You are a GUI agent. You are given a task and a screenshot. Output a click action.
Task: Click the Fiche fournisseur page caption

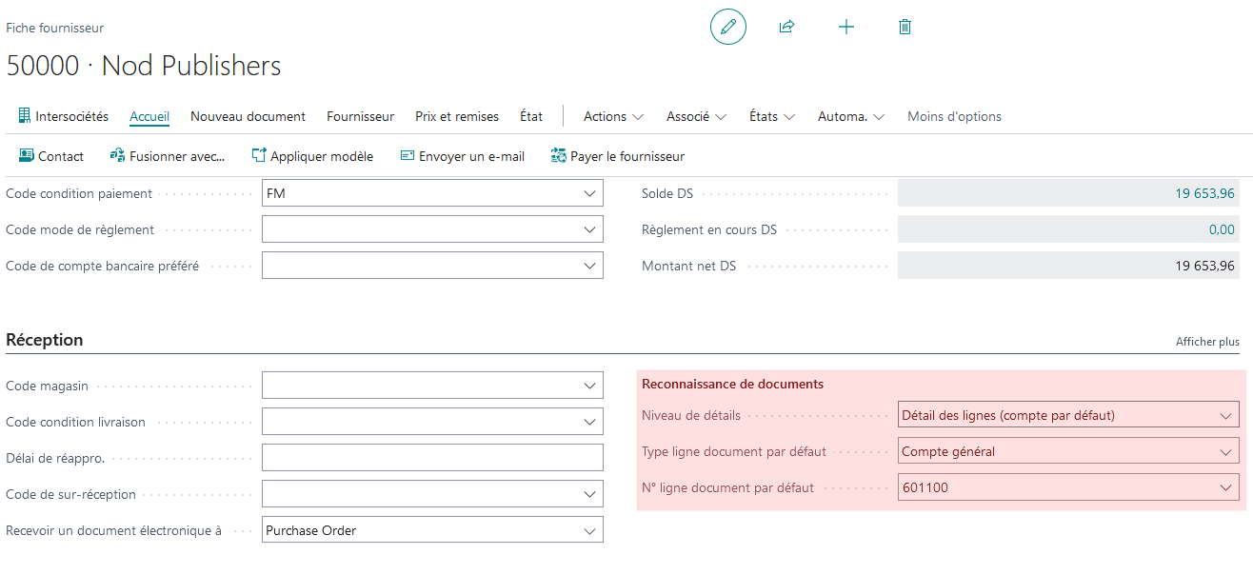(55, 28)
